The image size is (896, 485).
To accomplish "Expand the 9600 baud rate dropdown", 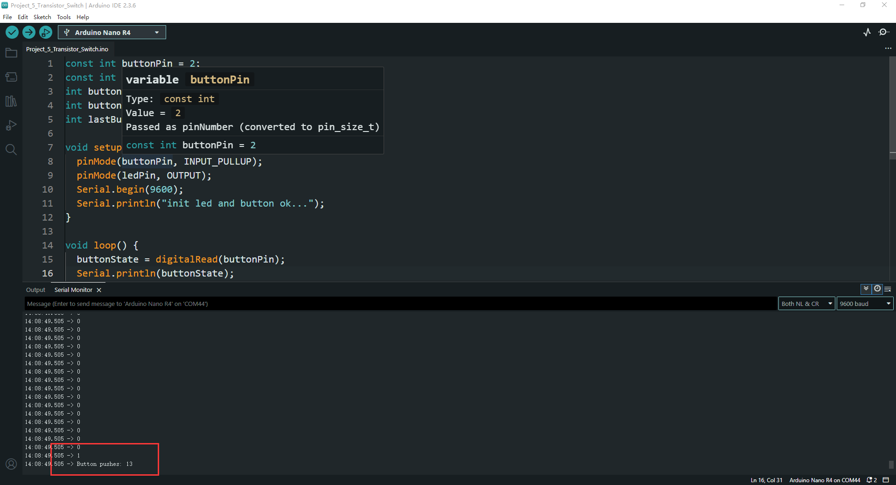I will (865, 304).
